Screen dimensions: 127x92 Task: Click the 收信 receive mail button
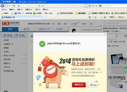[x=8, y=35]
